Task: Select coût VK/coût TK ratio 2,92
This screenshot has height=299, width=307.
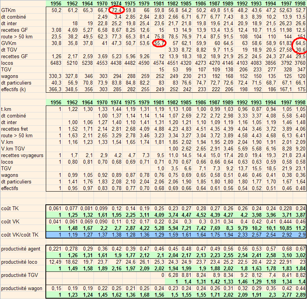Action: pos(287,235)
